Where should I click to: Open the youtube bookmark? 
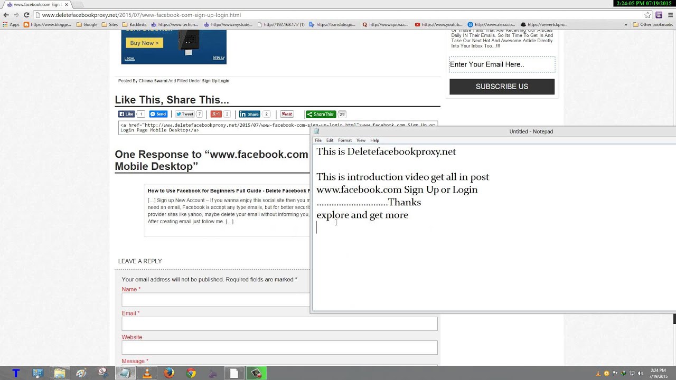tap(439, 24)
